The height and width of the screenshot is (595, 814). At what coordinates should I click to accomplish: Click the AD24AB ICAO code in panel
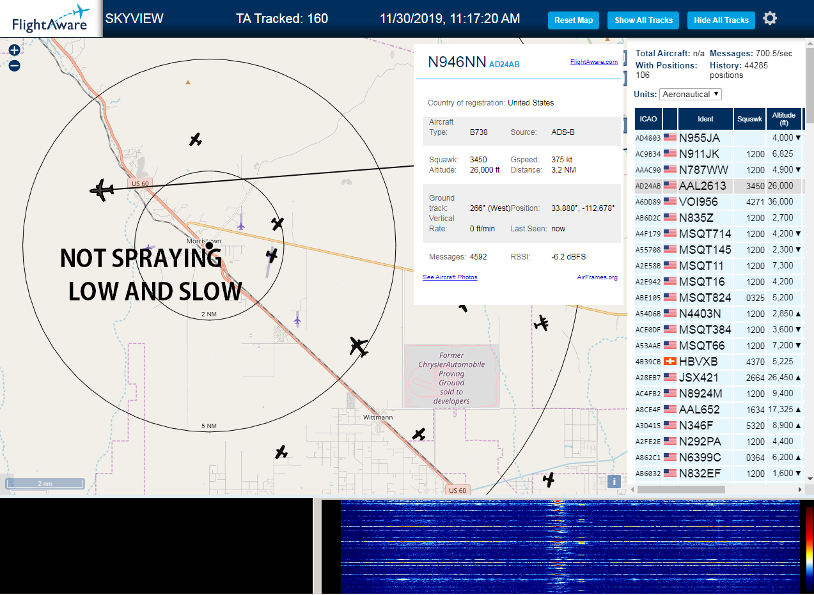pos(504,65)
